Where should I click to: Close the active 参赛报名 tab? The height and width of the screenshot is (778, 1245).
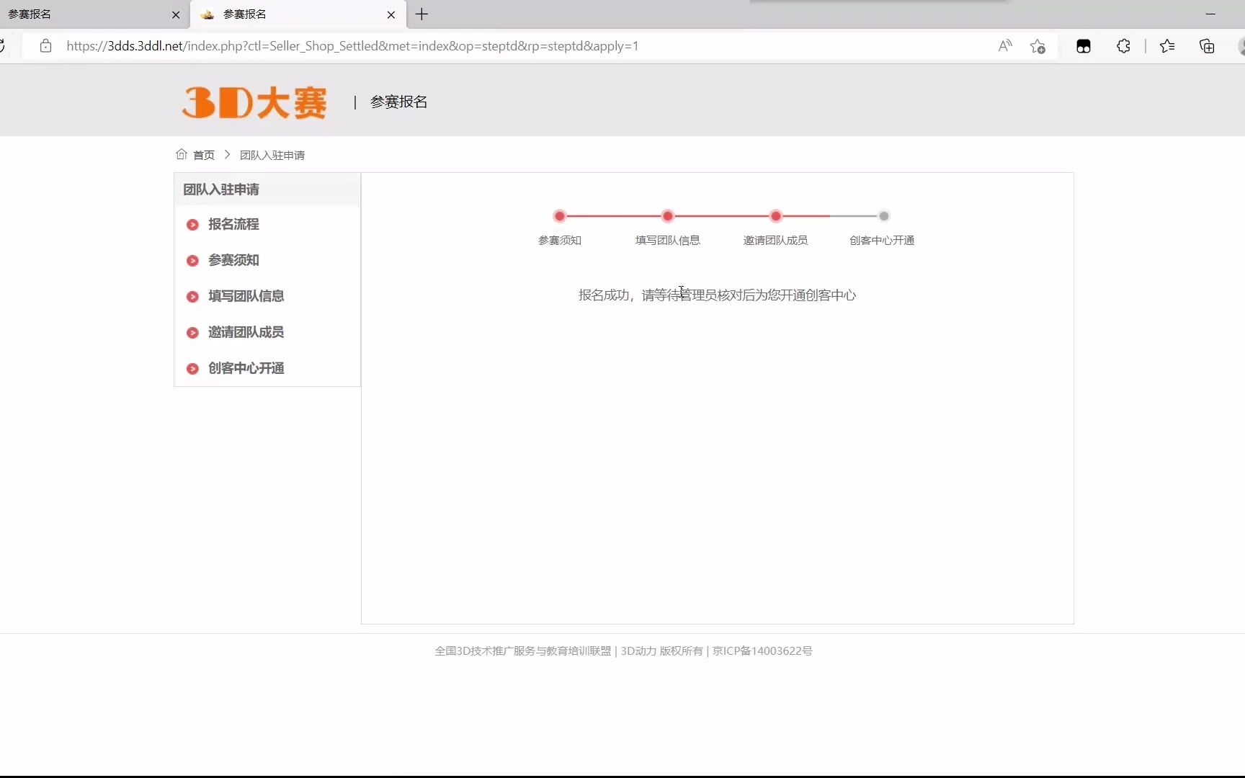pyautogui.click(x=391, y=14)
